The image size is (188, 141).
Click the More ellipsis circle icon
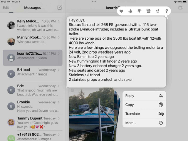(x=161, y=123)
